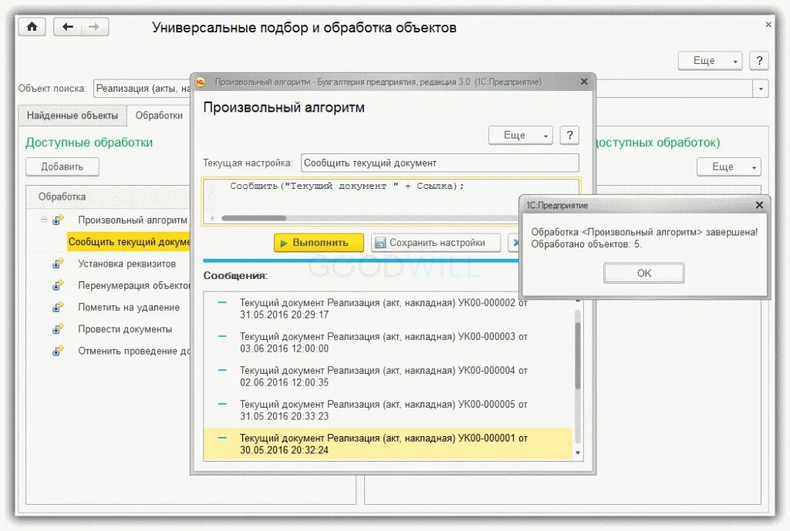
Task: Open help with the main window question mark
Action: point(759,60)
